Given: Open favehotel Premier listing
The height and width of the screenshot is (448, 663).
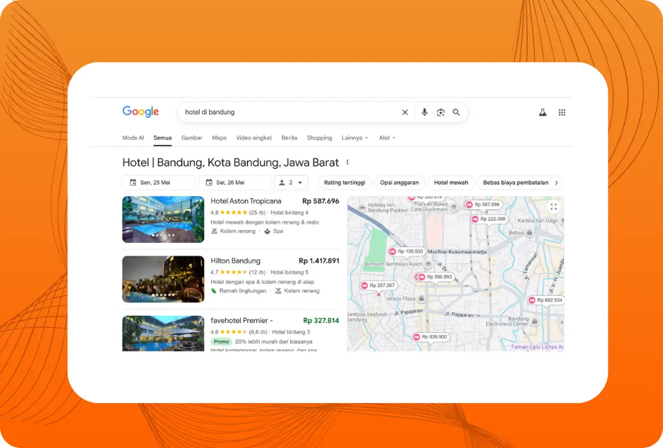Looking at the screenshot, I should click(x=241, y=320).
